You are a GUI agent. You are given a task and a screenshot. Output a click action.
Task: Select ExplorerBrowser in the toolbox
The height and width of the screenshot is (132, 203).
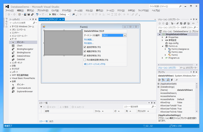[x=25, y=91]
